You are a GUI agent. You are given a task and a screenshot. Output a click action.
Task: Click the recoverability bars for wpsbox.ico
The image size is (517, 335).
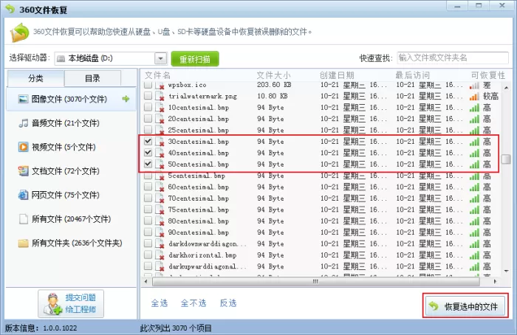474,86
